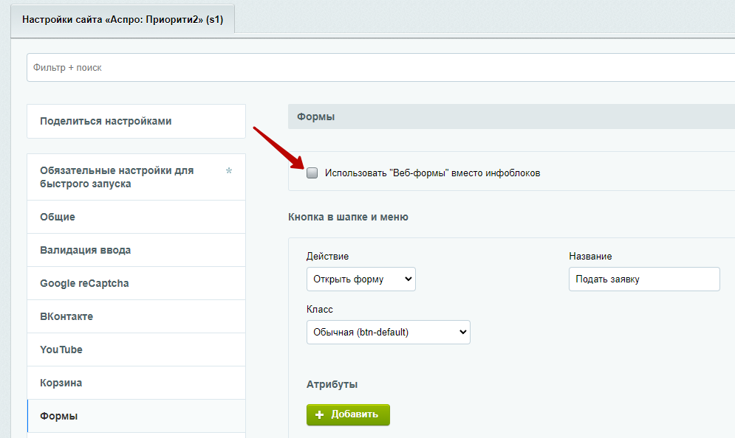Image resolution: width=735 pixels, height=438 pixels.
Task: Enable the "Веб-формы" instead of infoblocks checkbox
Action: (x=312, y=173)
